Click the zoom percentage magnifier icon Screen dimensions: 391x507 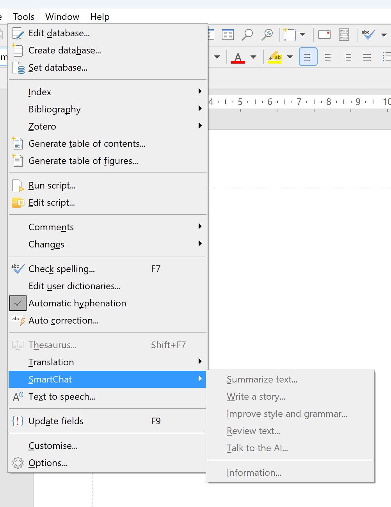267,35
